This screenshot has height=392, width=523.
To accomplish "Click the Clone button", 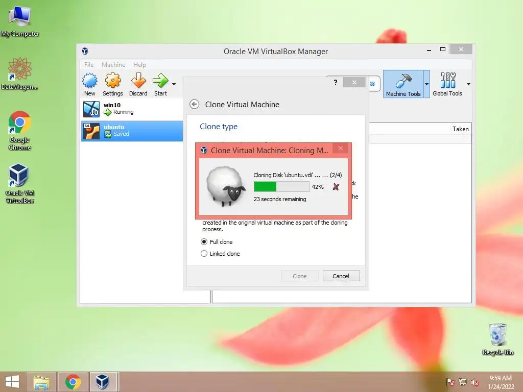I will tap(300, 276).
